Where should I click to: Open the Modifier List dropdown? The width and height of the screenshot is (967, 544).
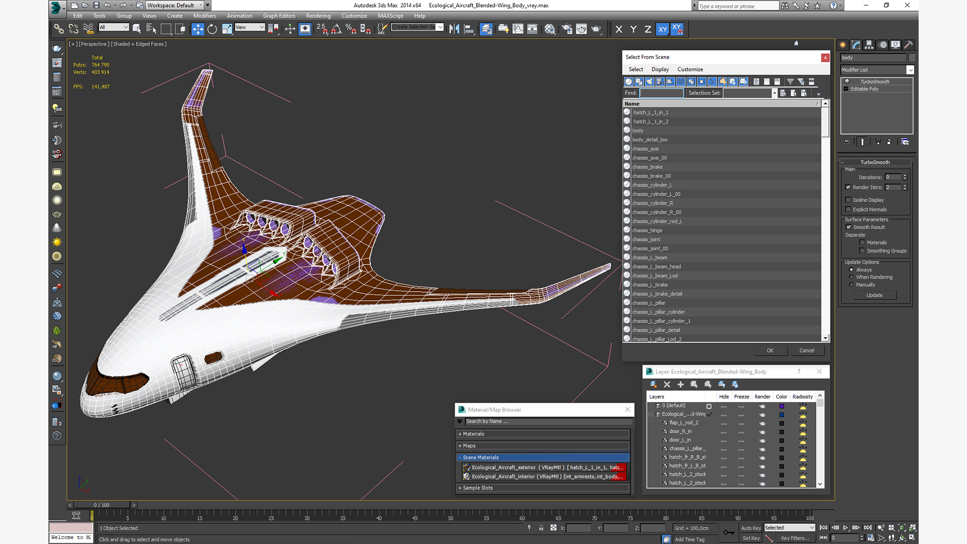pos(877,70)
